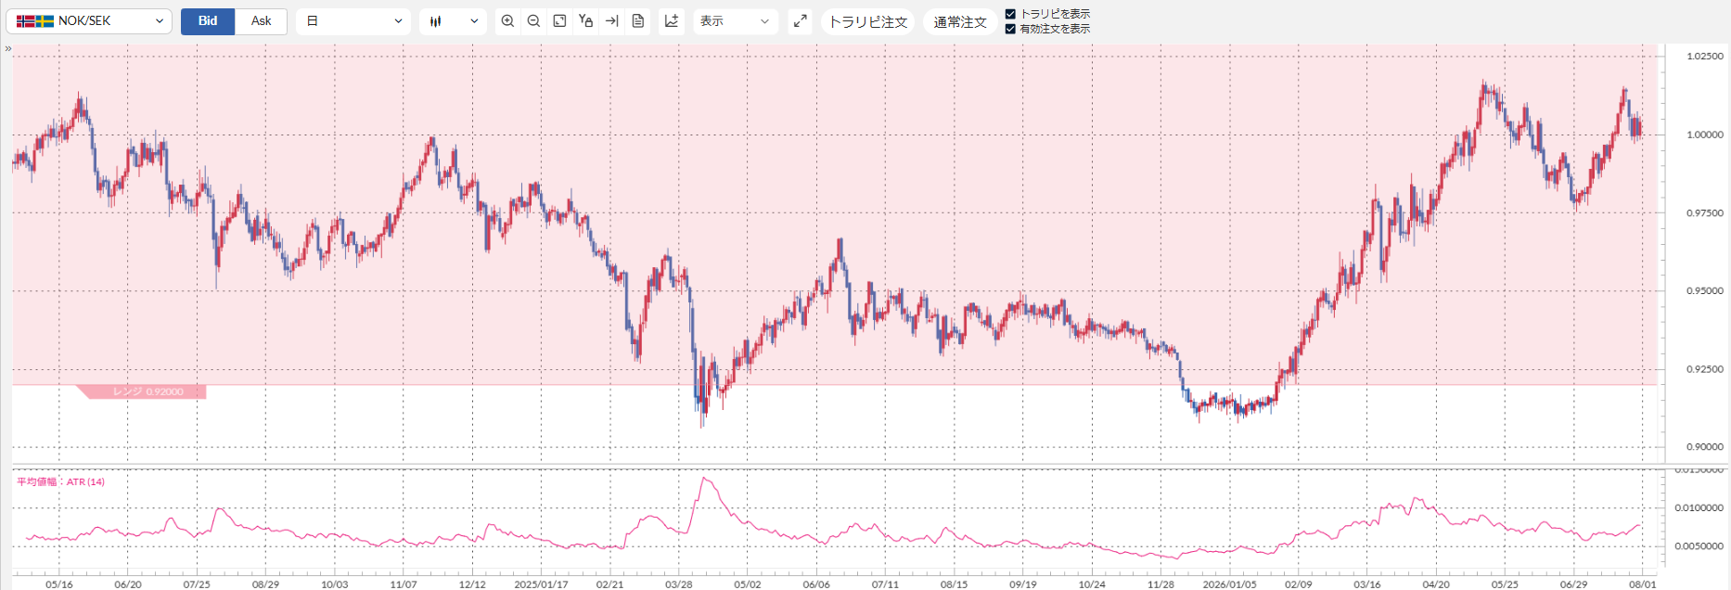Open the candlestick chart type dropdown
This screenshot has height=590, width=1731.
(453, 21)
